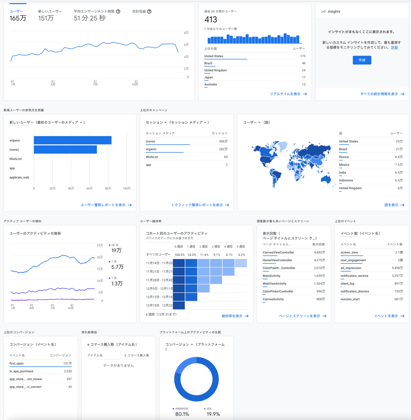
Task: Click セッション column header in campaign table
Action: [220, 133]
